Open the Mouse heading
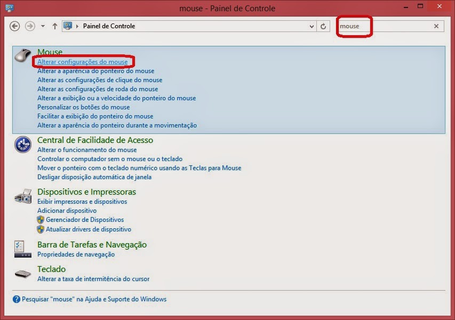Image resolution: width=455 pixels, height=320 pixels. point(50,52)
